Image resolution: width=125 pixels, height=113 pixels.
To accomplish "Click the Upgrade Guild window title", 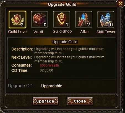I will tap(62, 4).
